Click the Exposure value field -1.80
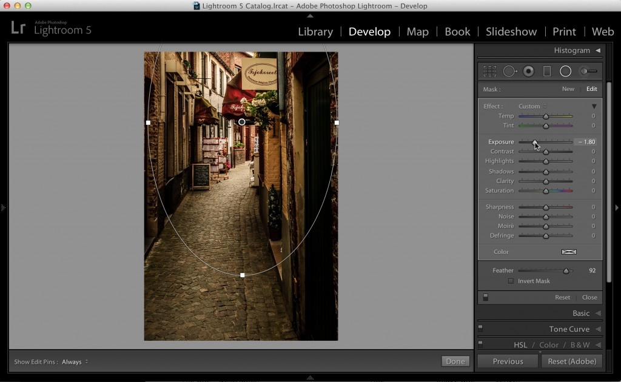Image resolution: width=621 pixels, height=382 pixels. pos(586,142)
